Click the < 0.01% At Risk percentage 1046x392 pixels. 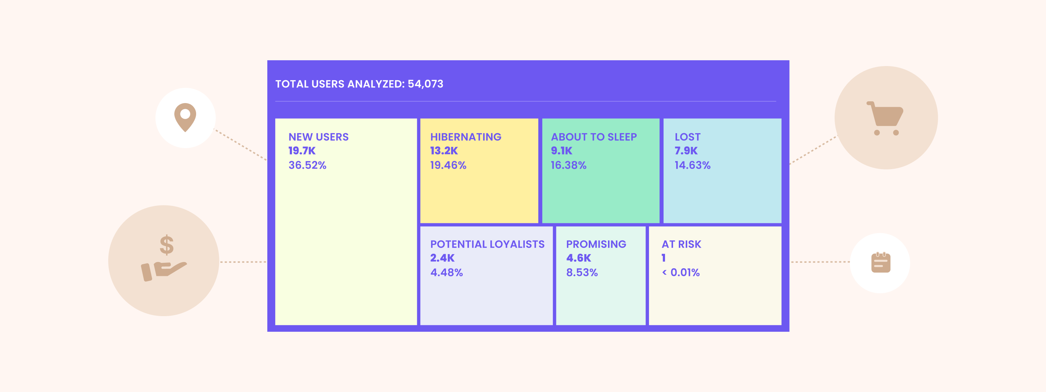pyautogui.click(x=681, y=272)
